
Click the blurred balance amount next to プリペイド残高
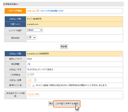coord(33,11)
